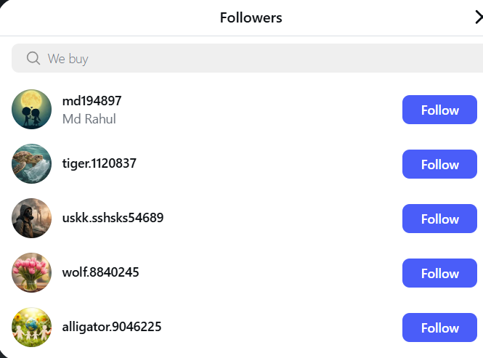Open the uskk.sshsks54689 username link
Viewport: 483px width, 358px height.
pyautogui.click(x=113, y=219)
